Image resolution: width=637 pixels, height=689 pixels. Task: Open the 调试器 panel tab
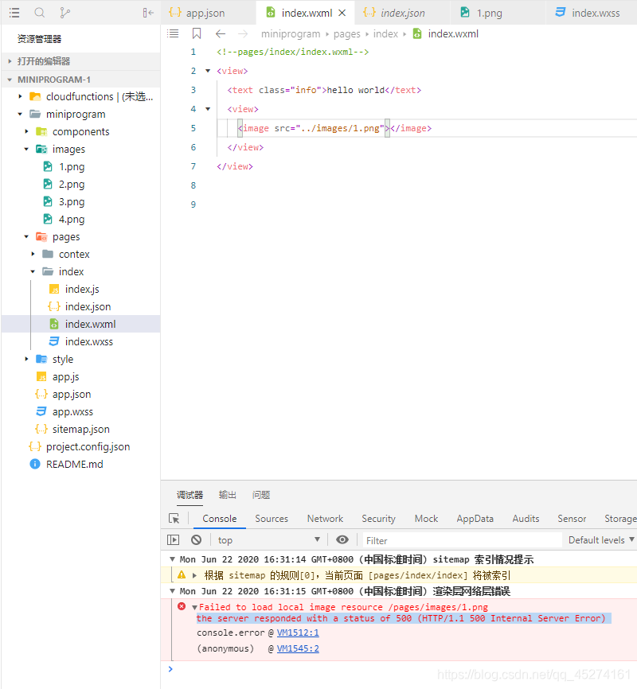[x=190, y=495]
